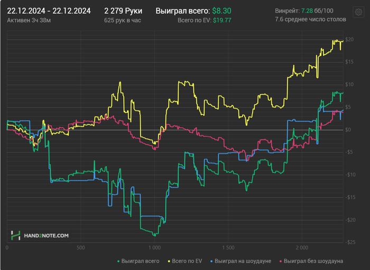Toggle the 'Выиграл без шоудауна' pink legend series
This screenshot has height=270, width=370.
[x=311, y=261]
